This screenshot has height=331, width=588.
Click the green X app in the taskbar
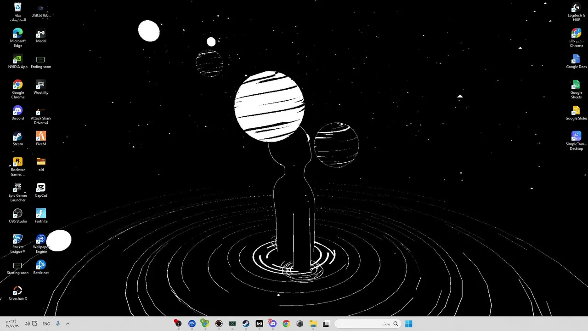pos(232,324)
